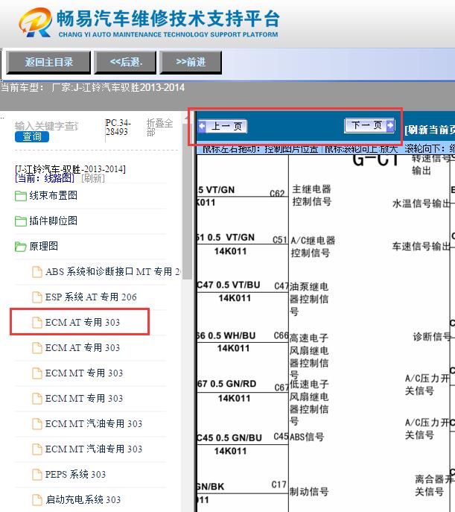The height and width of the screenshot is (512, 455).
Task: Click the [刷新] link beside 当前：线路图
Action: pos(92,178)
